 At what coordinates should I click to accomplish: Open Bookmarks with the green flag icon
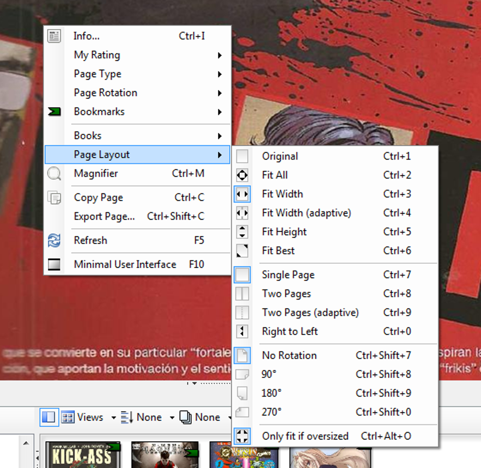tap(137, 112)
